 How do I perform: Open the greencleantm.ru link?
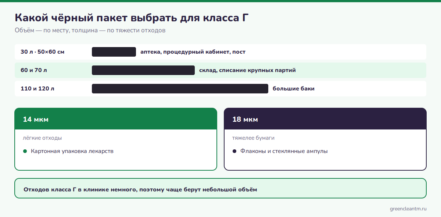tap(408, 209)
